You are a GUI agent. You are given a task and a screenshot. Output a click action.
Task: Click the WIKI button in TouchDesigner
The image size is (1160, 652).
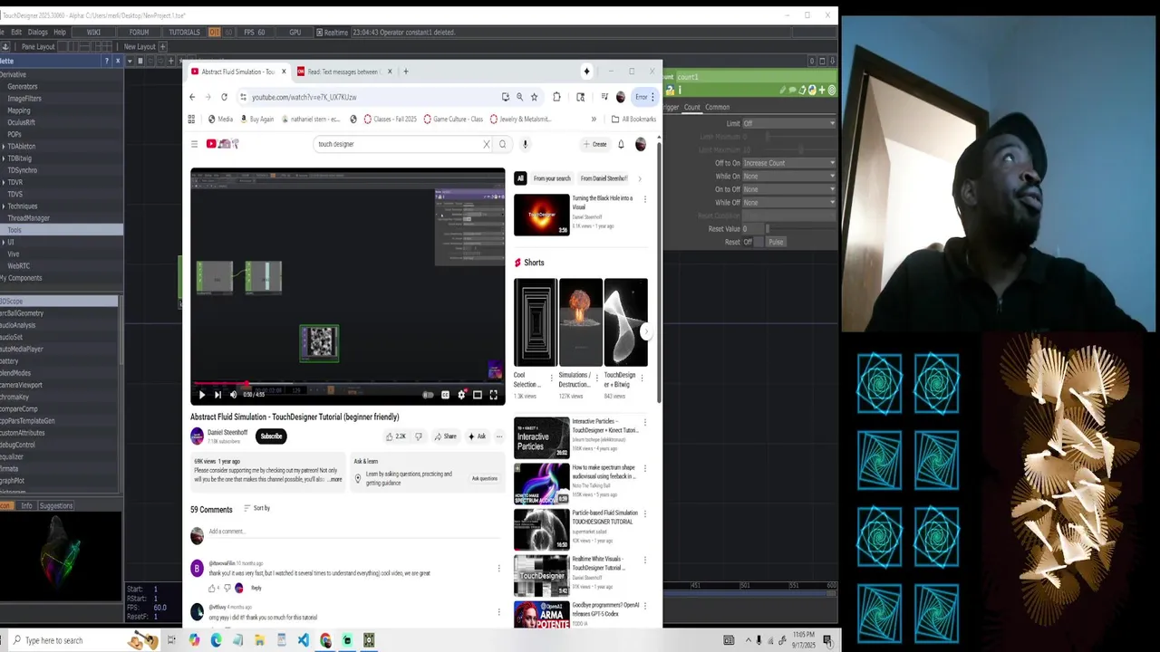click(x=93, y=33)
